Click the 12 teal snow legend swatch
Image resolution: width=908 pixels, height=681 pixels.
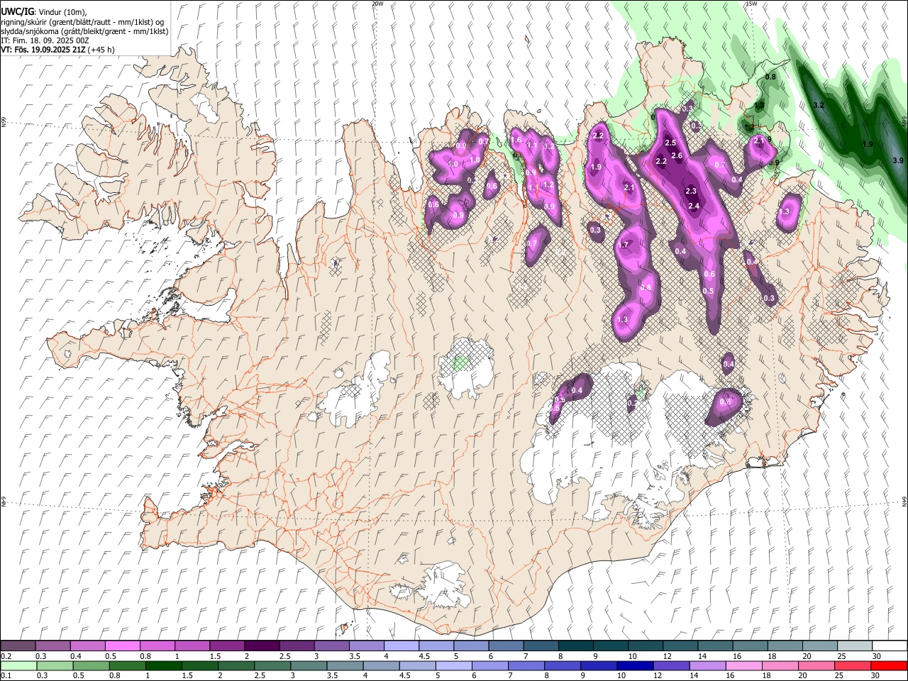click(x=680, y=646)
